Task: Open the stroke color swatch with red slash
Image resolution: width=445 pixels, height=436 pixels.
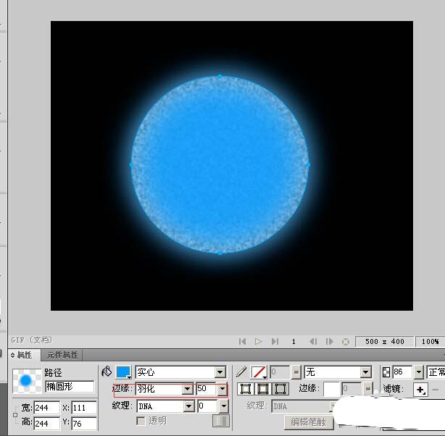Action: (259, 372)
